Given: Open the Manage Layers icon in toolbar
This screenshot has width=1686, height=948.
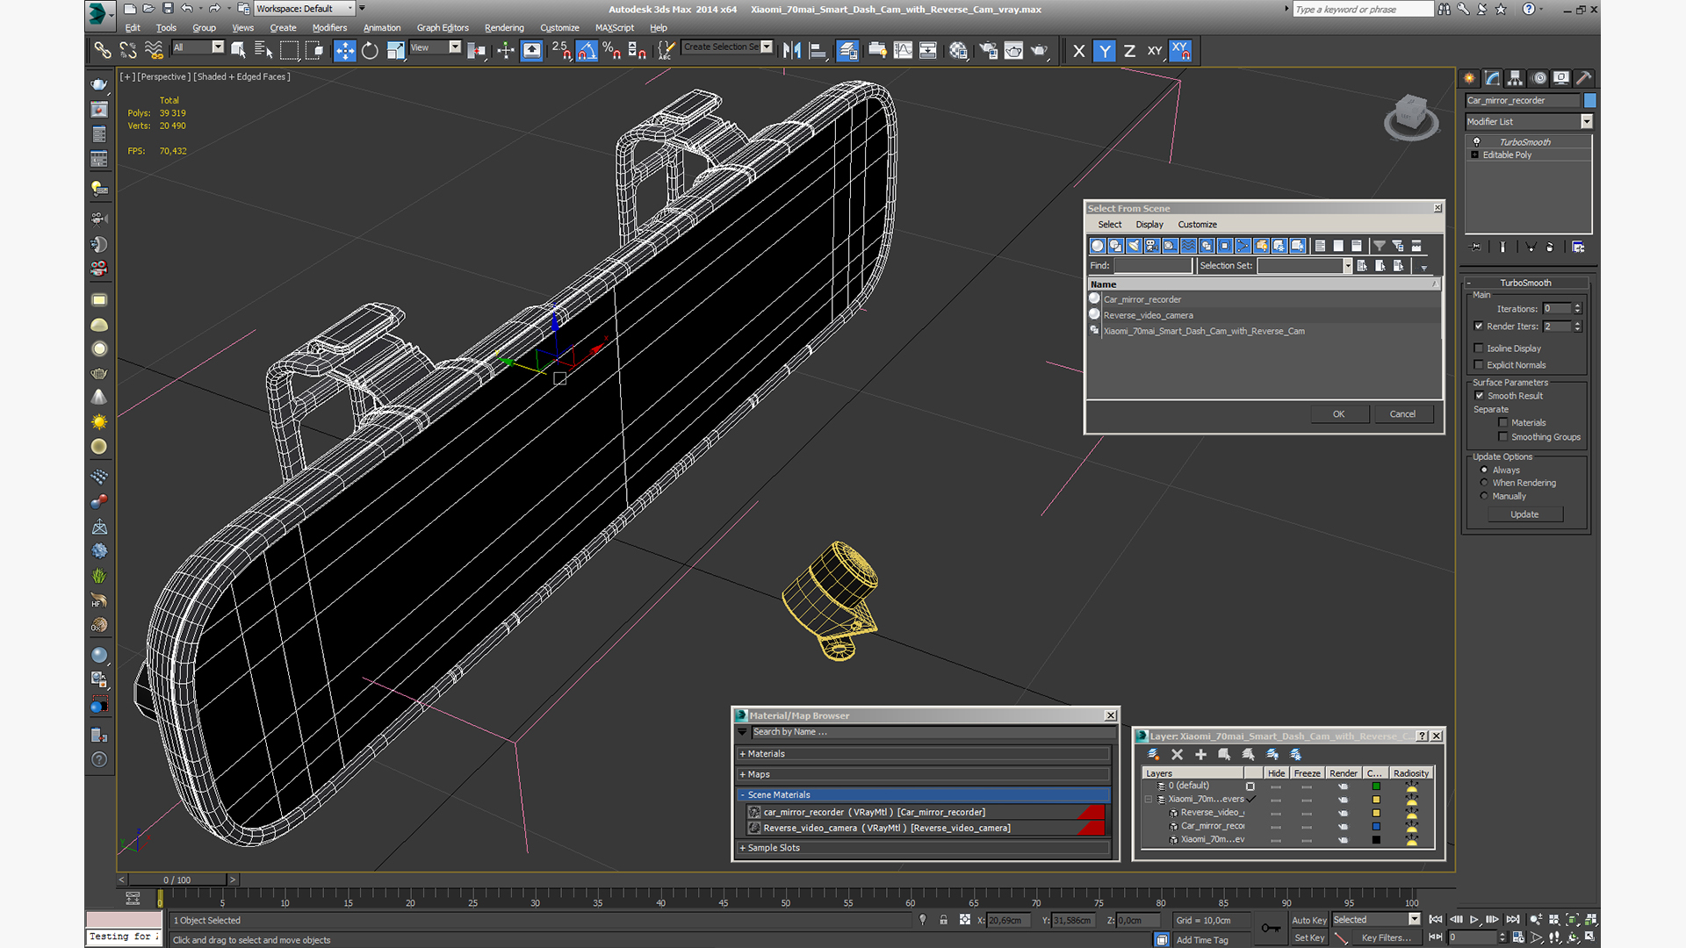Looking at the screenshot, I should 847,51.
